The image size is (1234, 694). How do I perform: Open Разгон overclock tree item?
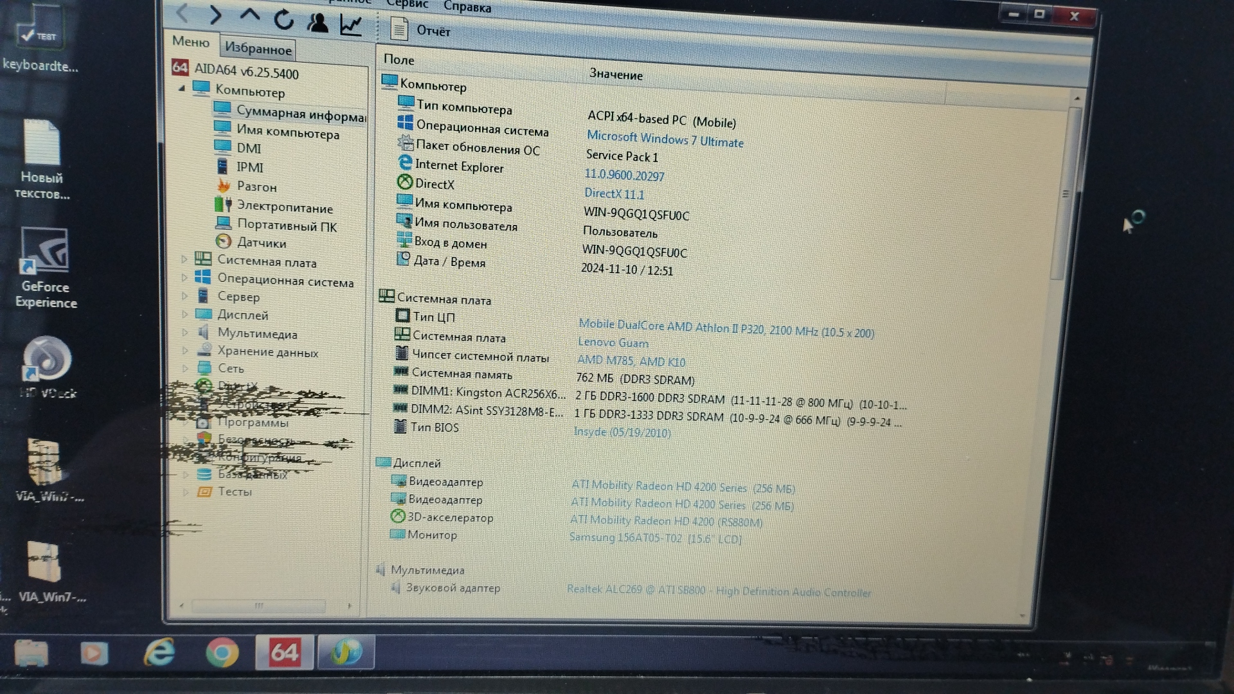[256, 187]
